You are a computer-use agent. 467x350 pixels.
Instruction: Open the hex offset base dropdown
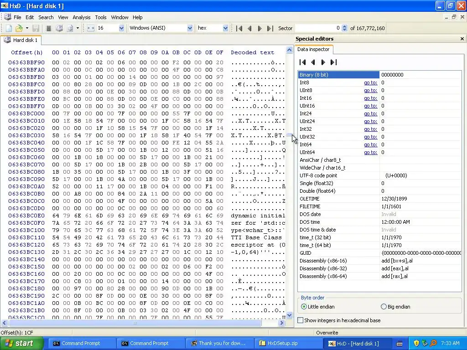click(225, 28)
